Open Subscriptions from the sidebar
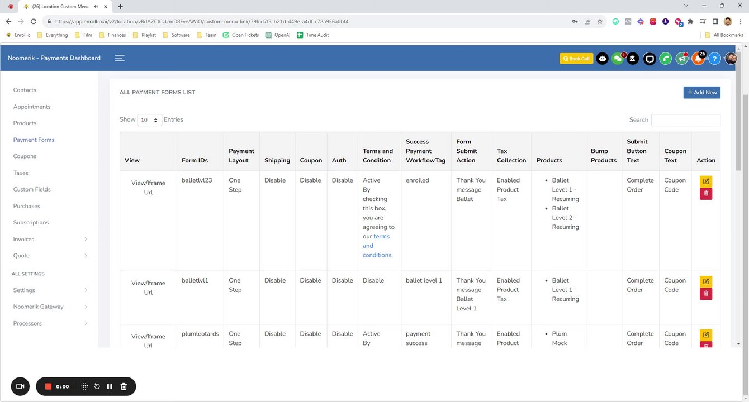 pyautogui.click(x=31, y=222)
